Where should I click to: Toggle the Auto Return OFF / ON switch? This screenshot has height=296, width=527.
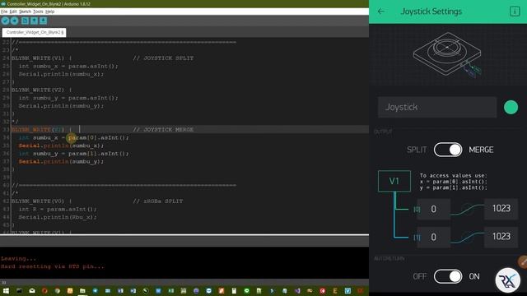448,276
